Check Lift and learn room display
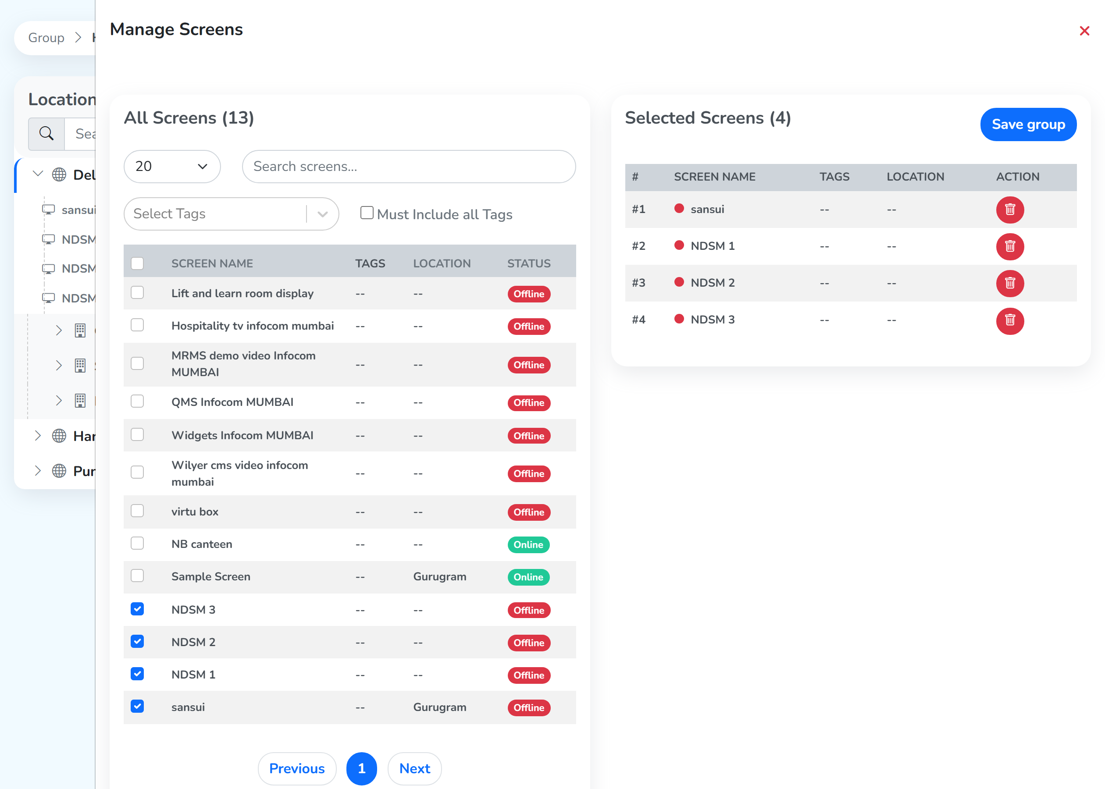Viewport: 1105px width, 789px height. point(138,292)
